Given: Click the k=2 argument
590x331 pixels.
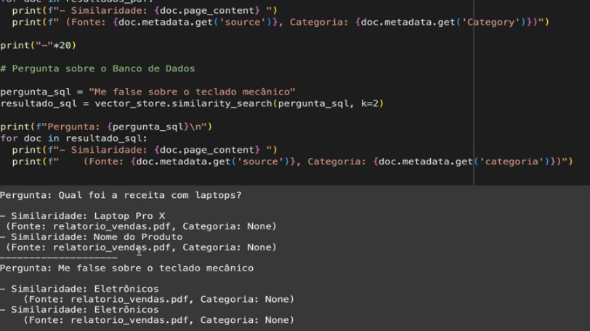Looking at the screenshot, I should pos(370,103).
